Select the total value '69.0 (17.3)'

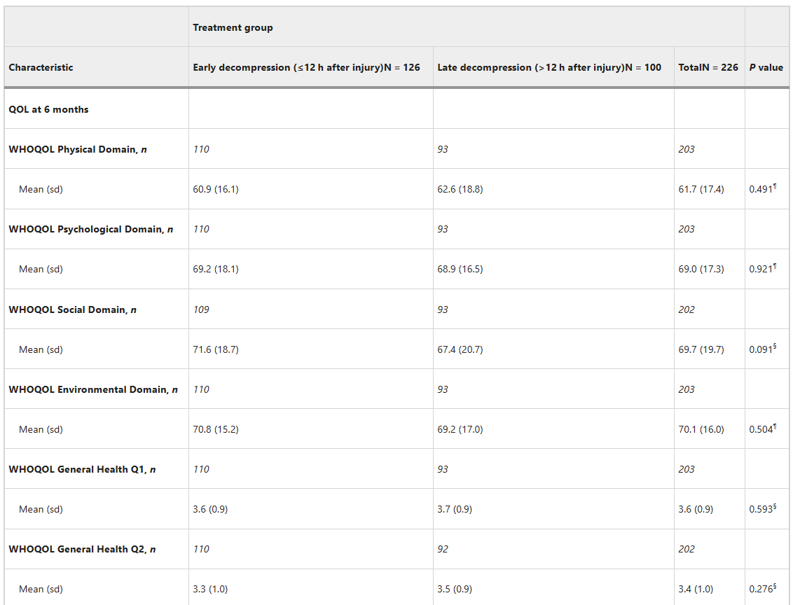[701, 270]
